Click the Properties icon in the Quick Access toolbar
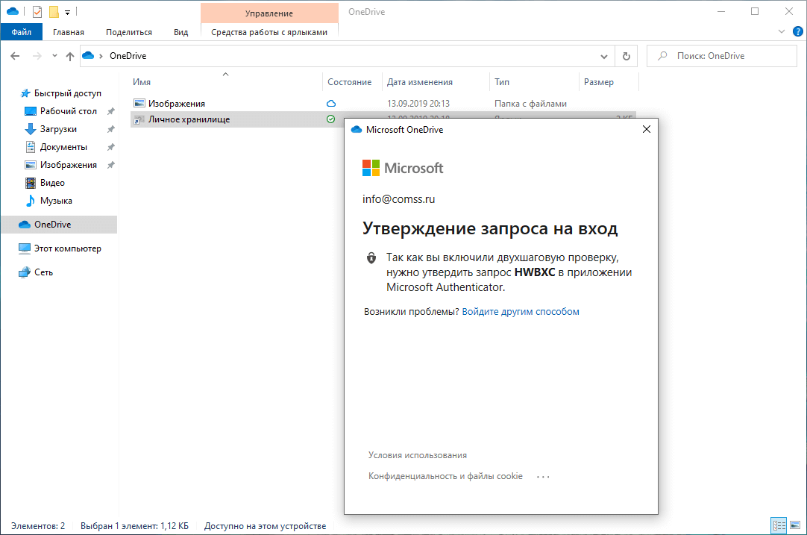The width and height of the screenshot is (807, 535). pos(37,11)
